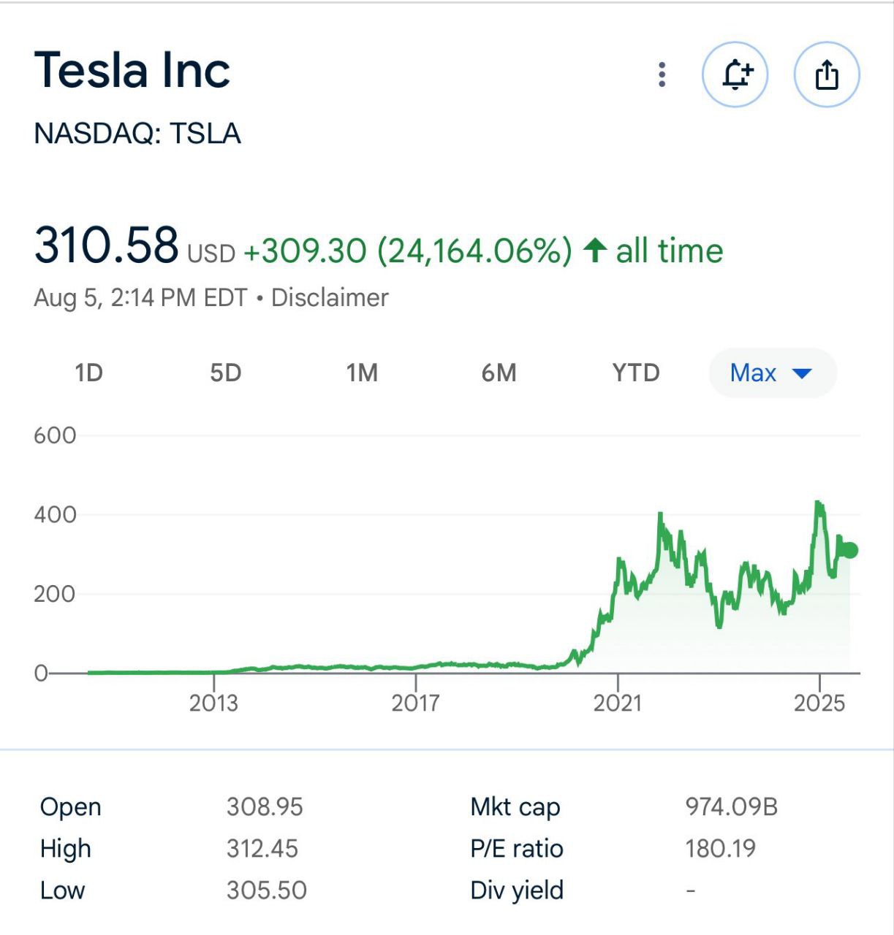Open the Disclaimer link
The image size is (894, 935).
pos(330,298)
